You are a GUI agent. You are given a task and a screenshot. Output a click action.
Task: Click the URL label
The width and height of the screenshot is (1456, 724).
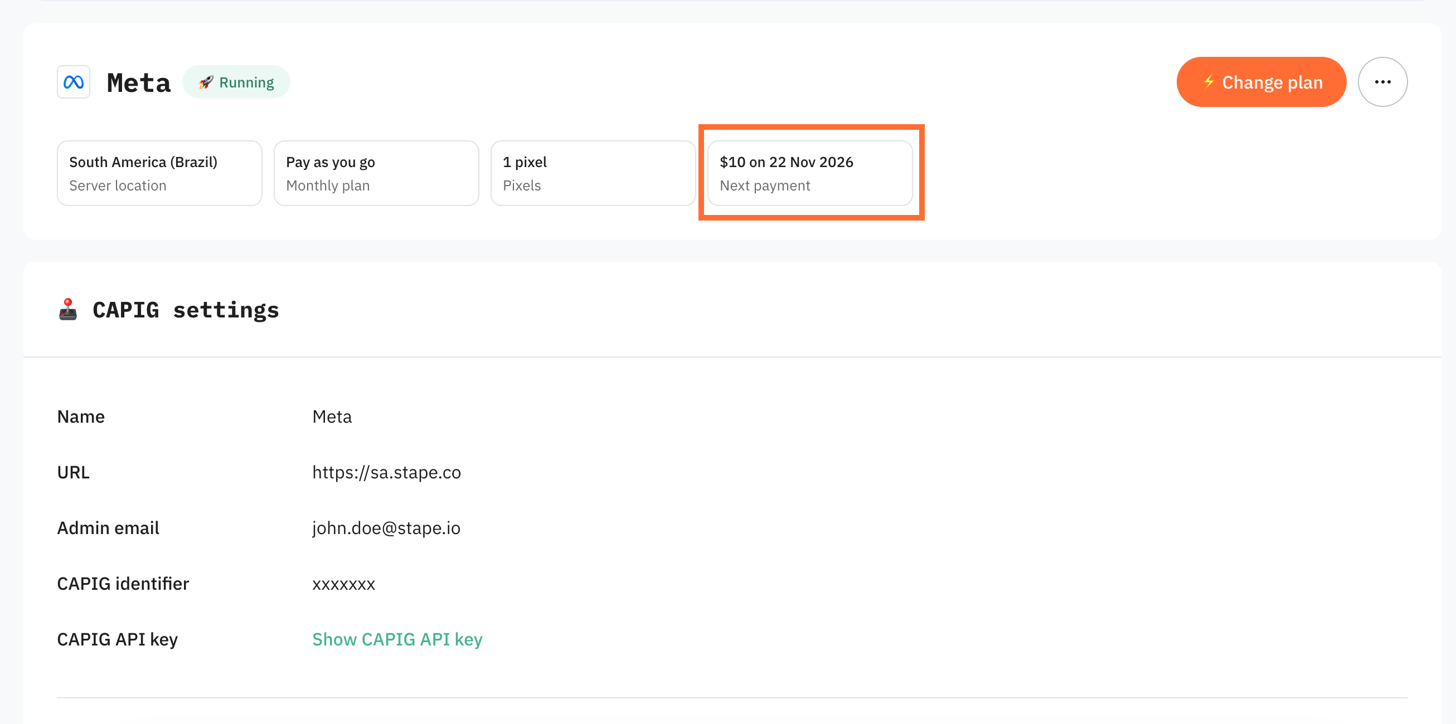tap(74, 472)
